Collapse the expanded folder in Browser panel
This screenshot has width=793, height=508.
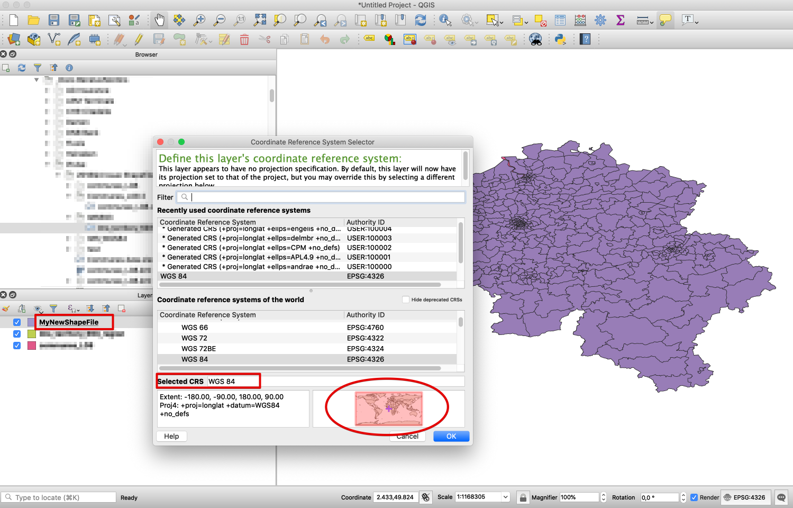tap(37, 80)
